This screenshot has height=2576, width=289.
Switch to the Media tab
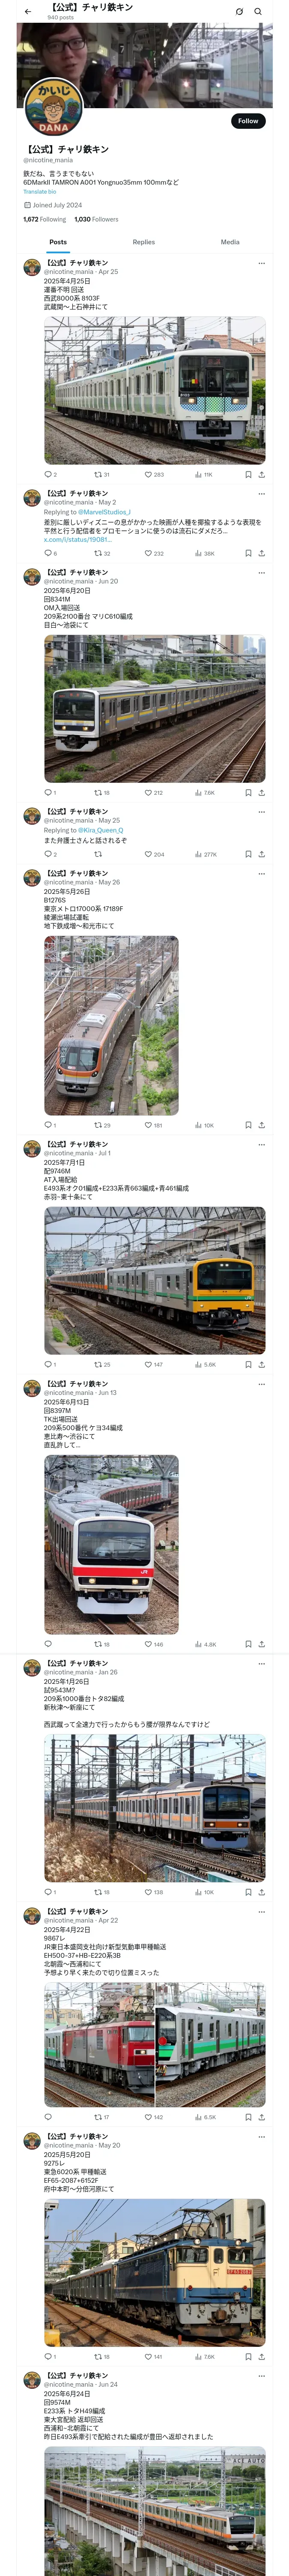pos(230,242)
